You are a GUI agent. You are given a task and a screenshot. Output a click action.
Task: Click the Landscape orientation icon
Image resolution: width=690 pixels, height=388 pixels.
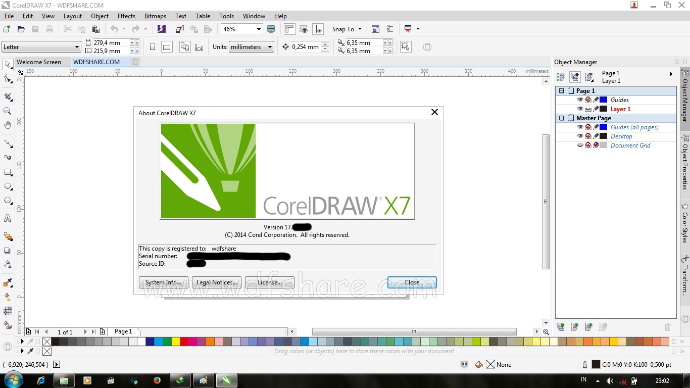(x=166, y=47)
